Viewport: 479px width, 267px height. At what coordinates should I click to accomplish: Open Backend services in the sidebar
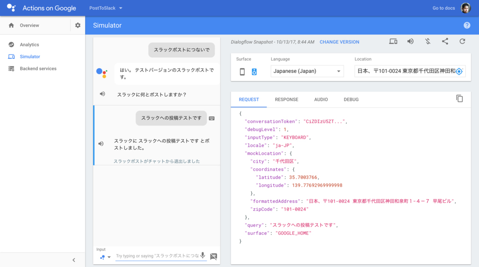pos(38,69)
